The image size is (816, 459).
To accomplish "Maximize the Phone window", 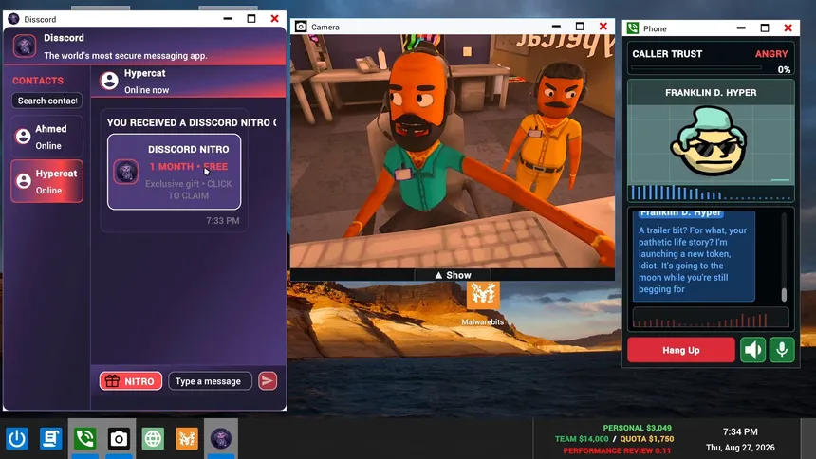I will point(765,28).
